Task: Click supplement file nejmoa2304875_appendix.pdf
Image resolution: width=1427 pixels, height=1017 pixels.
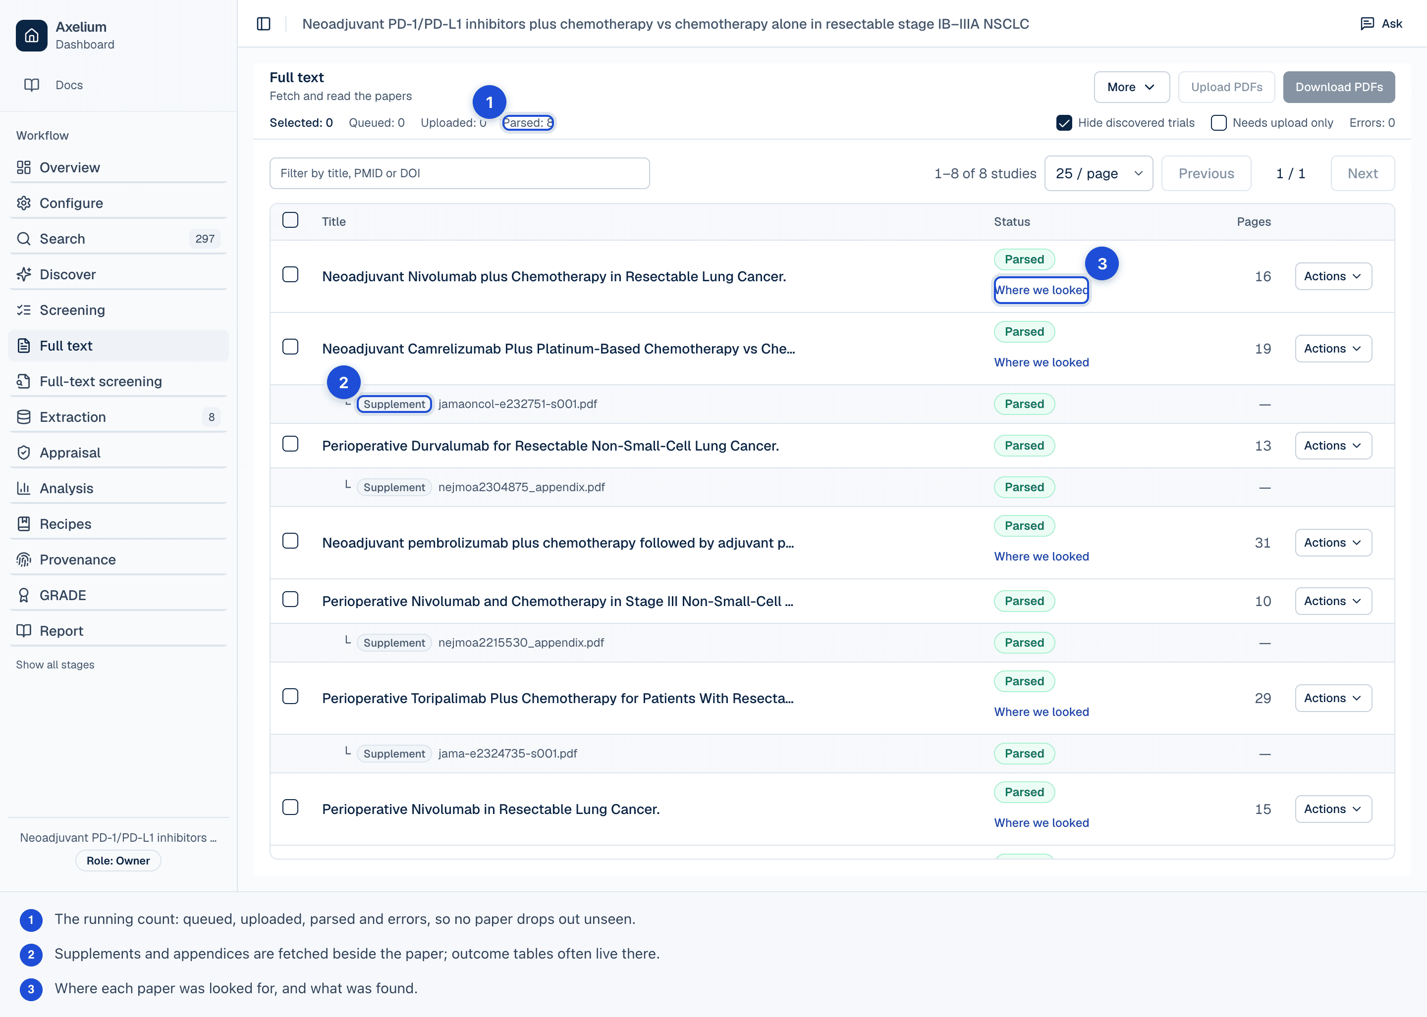Action: 521,488
